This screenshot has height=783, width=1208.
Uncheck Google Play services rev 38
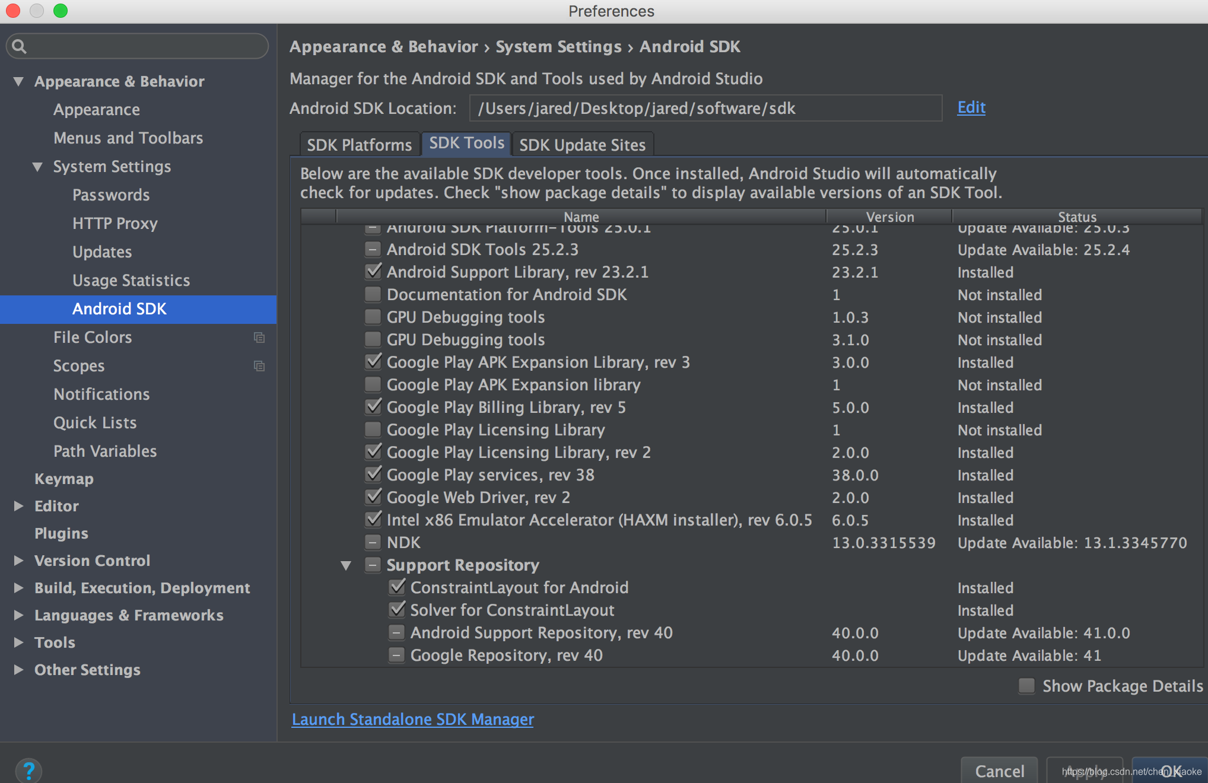(x=373, y=475)
